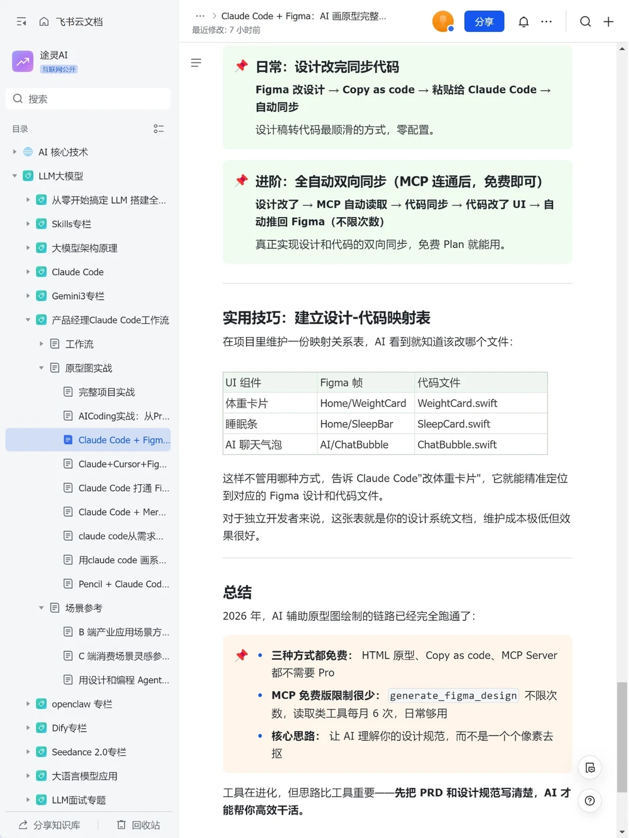Open 回收站 recycle bin
Screen dimensions: 629x838
pos(139,825)
